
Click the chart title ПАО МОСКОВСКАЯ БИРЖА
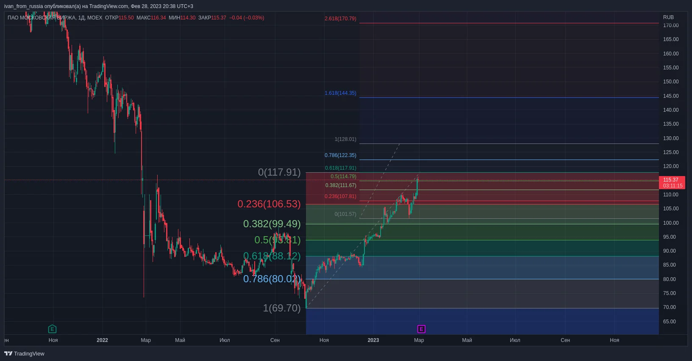(x=42, y=18)
